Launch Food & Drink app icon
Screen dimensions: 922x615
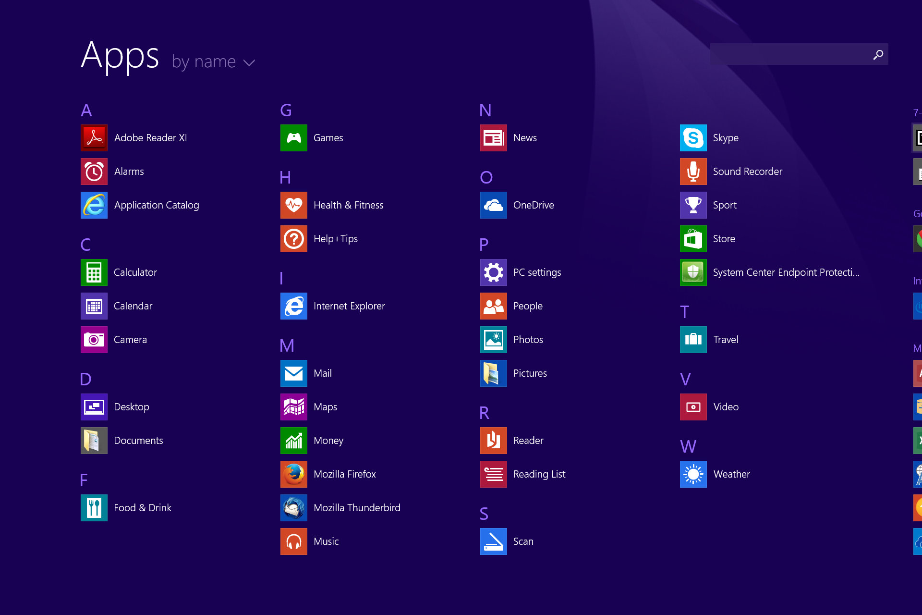94,508
